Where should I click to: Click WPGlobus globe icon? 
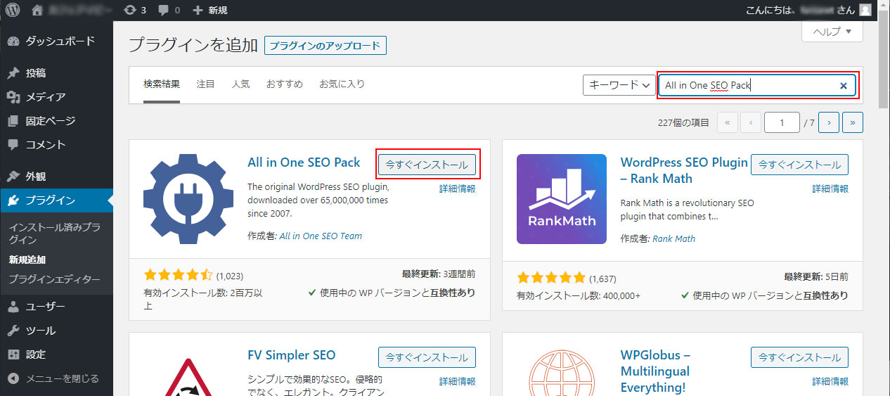[x=562, y=373]
